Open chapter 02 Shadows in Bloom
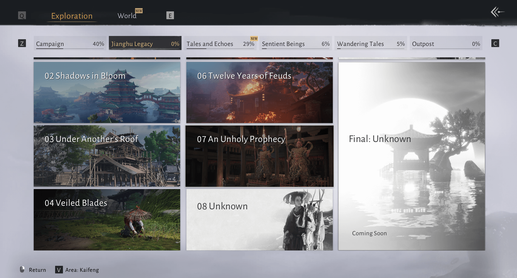 coord(107,92)
